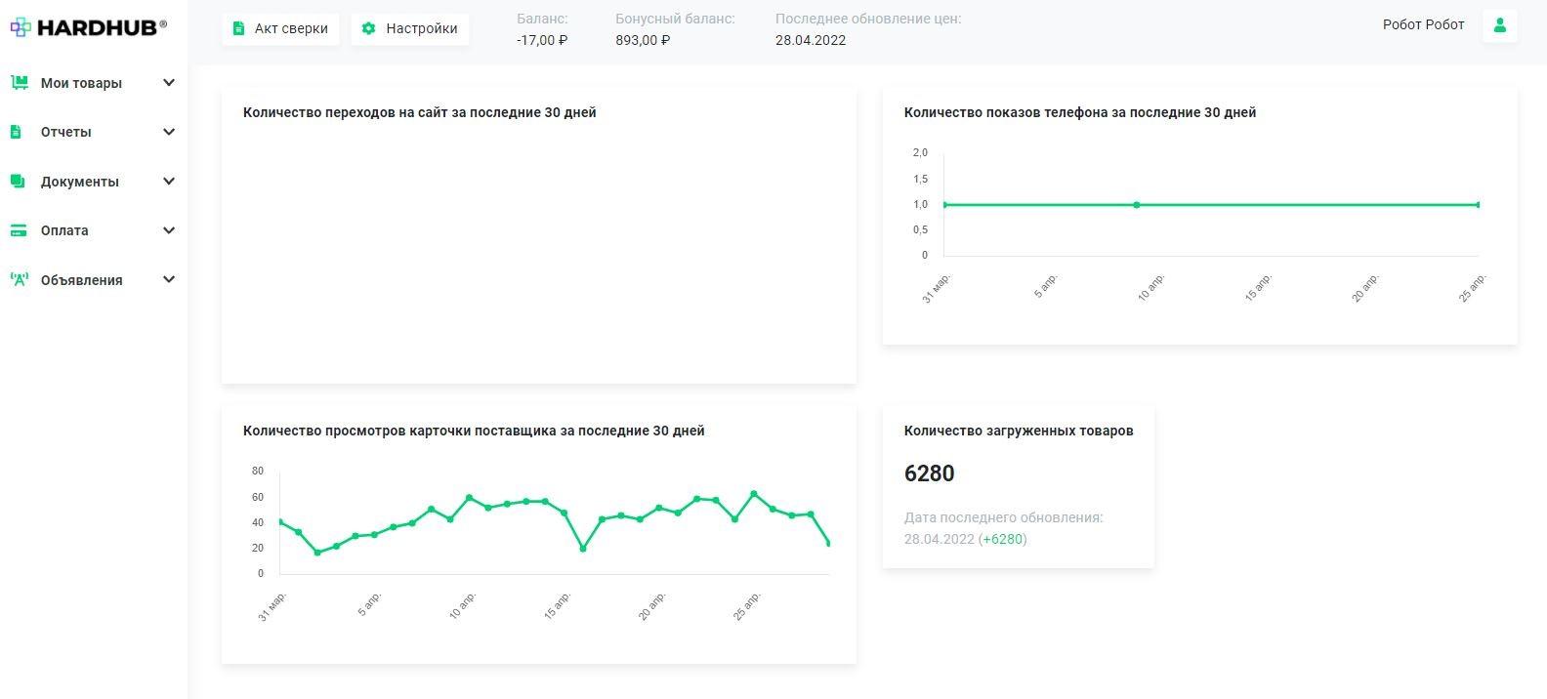
Task: Click the Настройки button
Action: pos(410,28)
